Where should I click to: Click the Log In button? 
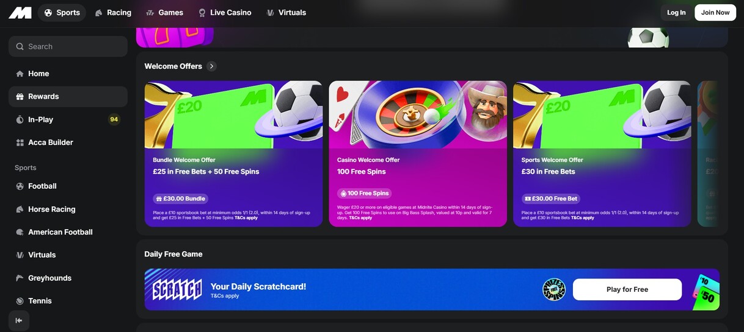[676, 13]
